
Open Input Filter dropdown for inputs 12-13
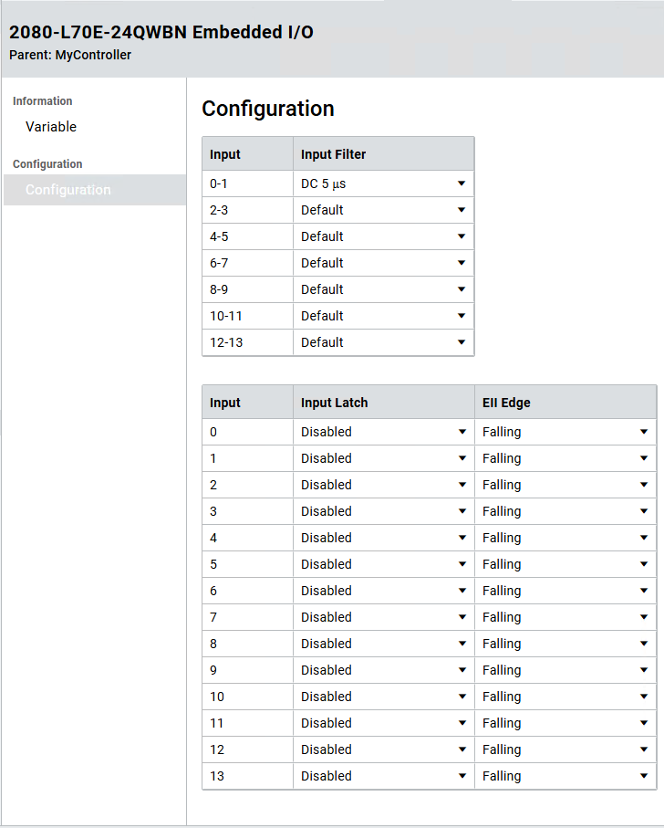(383, 342)
